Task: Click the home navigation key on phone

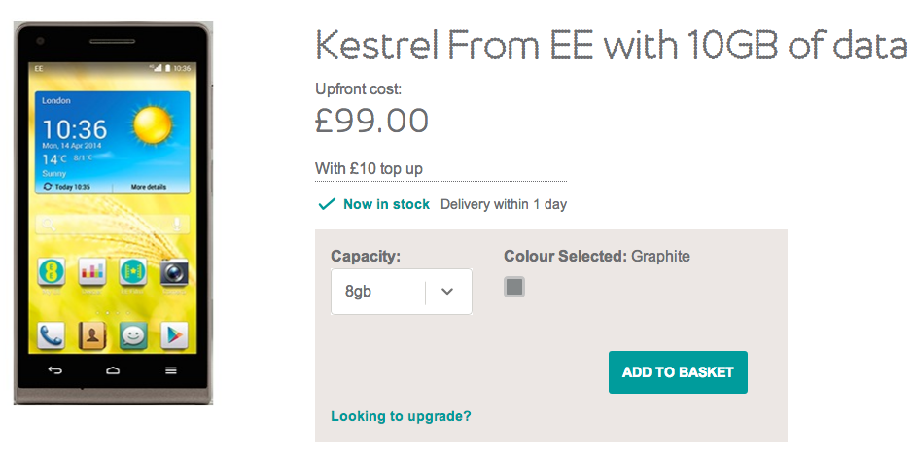Action: pos(113,370)
